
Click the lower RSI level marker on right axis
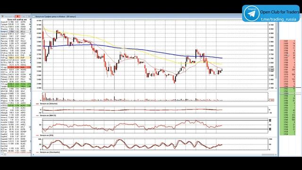270,129
